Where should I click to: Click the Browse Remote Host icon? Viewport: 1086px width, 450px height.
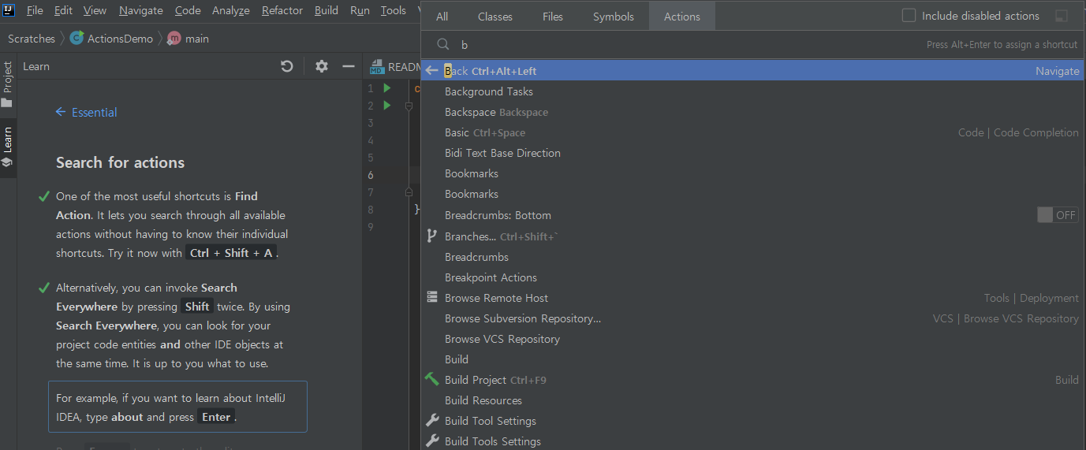[x=431, y=297]
